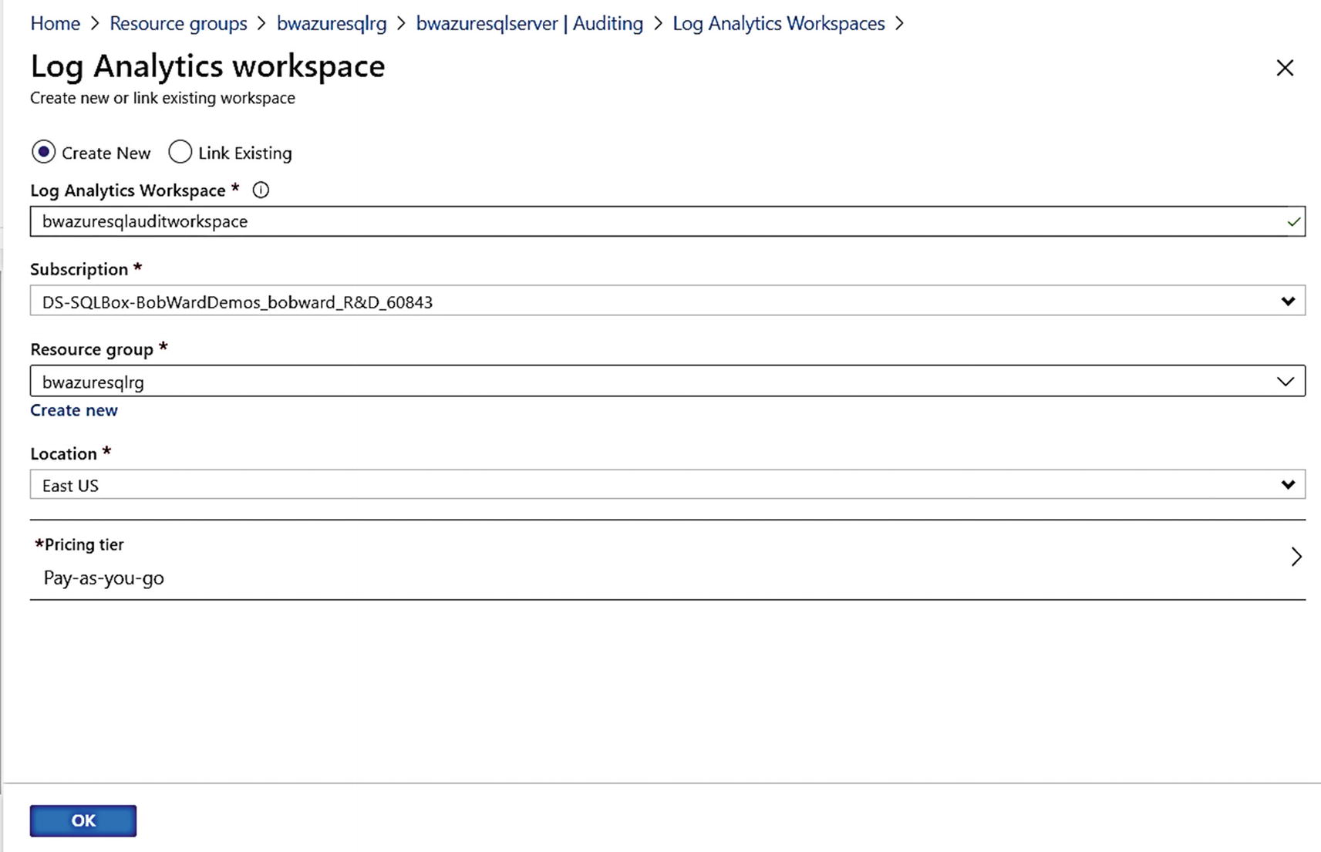Open the Subscription dropdown

(x=668, y=301)
